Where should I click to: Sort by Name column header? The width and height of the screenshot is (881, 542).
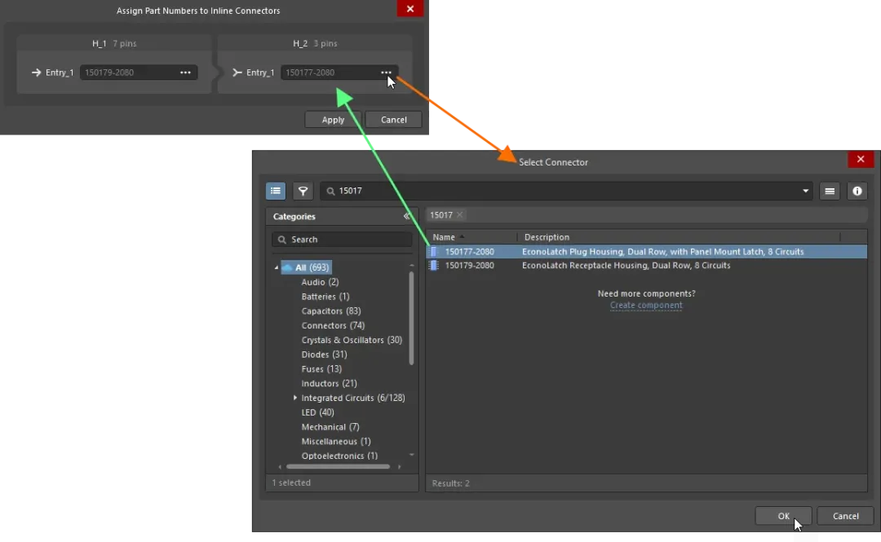click(x=444, y=237)
